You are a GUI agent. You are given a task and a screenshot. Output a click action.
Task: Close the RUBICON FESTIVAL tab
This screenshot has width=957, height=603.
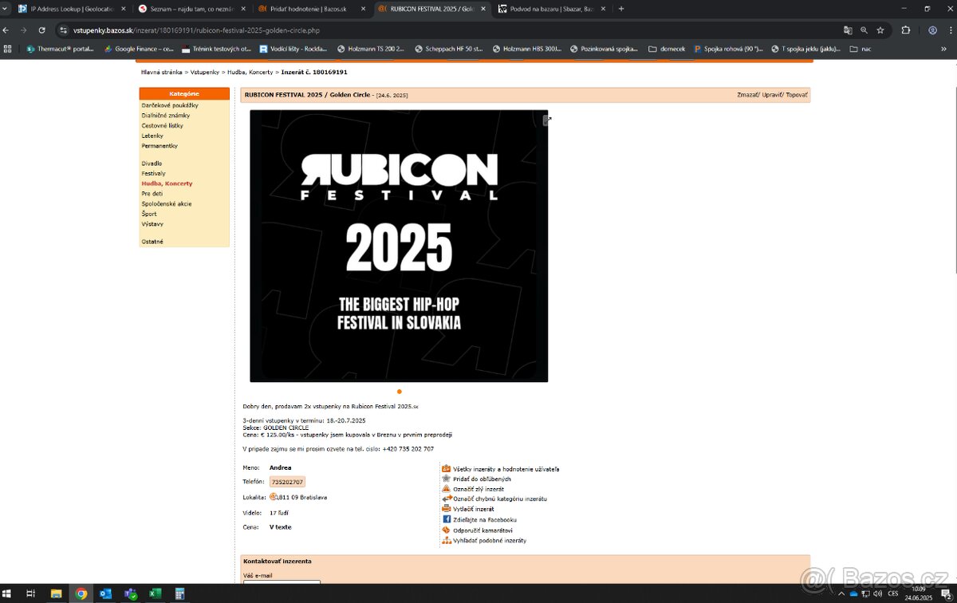482,9
